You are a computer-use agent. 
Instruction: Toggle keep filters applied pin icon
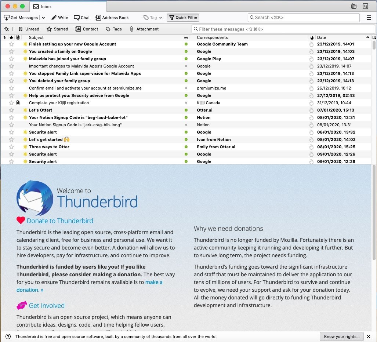click(x=7, y=29)
